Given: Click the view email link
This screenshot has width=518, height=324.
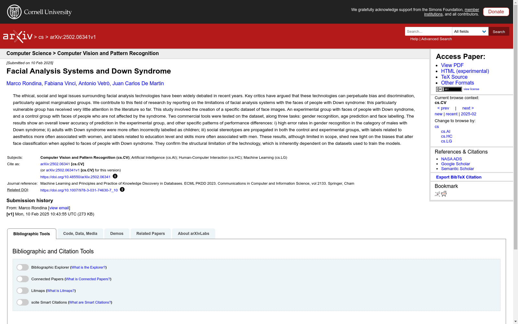Looking at the screenshot, I should click(59, 208).
